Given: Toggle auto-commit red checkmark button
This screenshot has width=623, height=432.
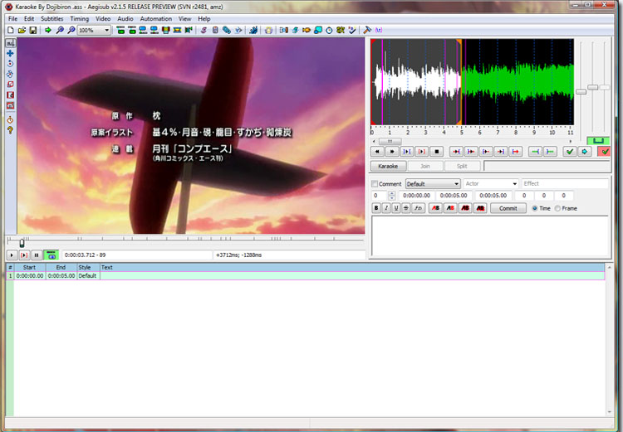Looking at the screenshot, I should tap(605, 152).
